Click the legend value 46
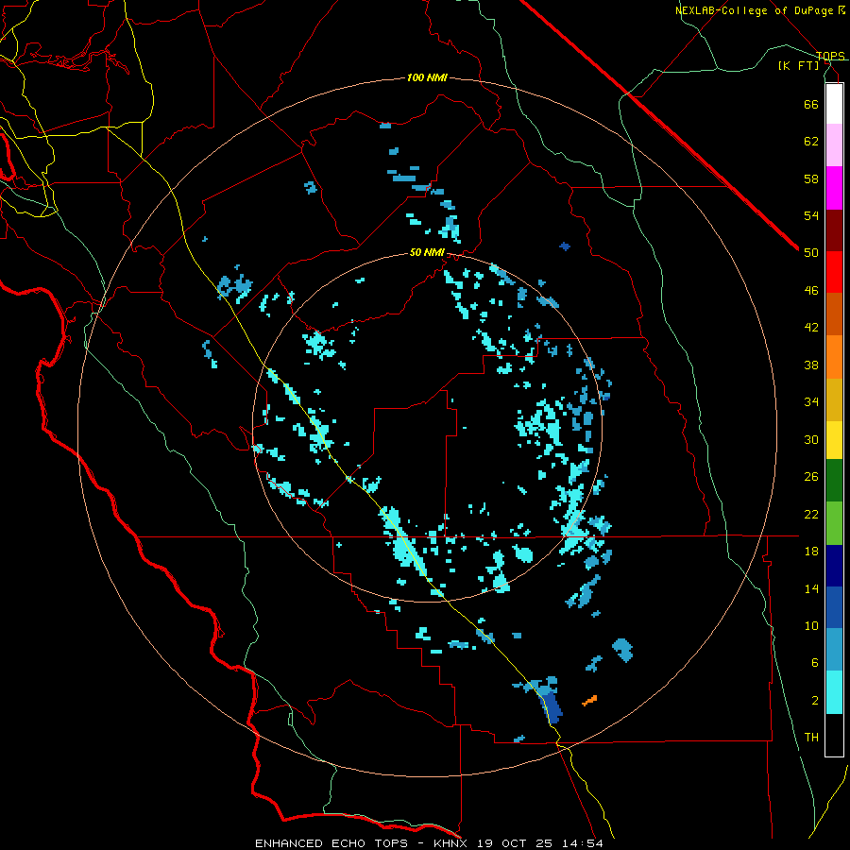This screenshot has width=850, height=850. pos(811,291)
